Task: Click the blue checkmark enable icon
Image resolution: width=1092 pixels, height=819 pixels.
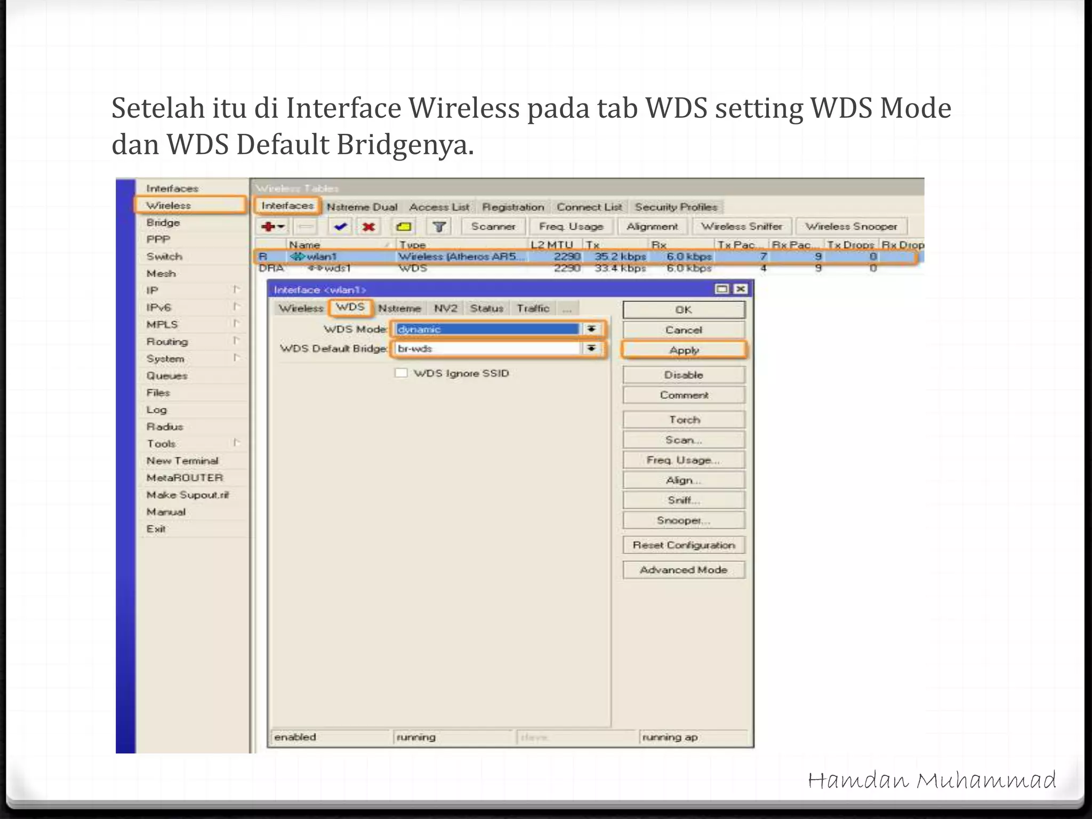Action: (340, 227)
